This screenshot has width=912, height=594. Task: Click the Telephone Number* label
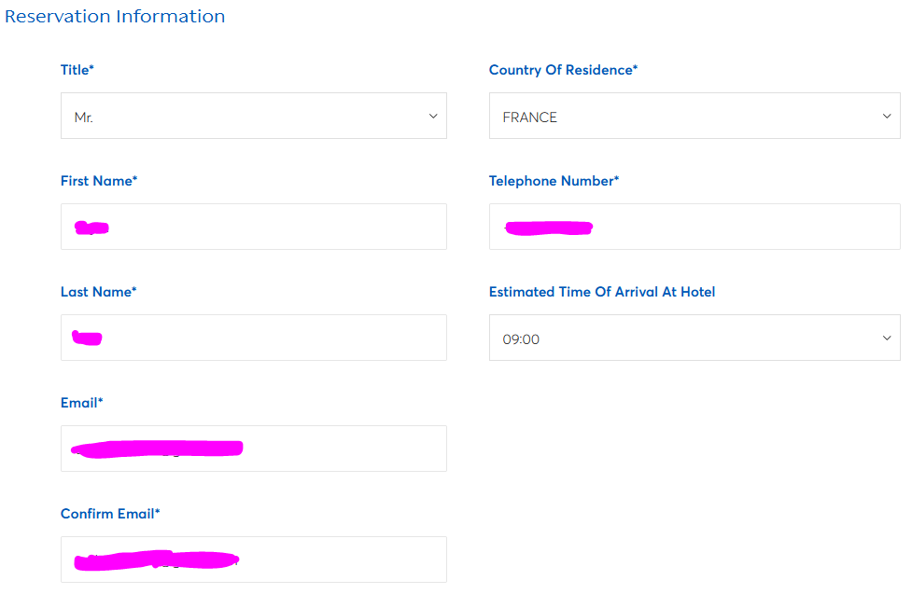tap(554, 181)
